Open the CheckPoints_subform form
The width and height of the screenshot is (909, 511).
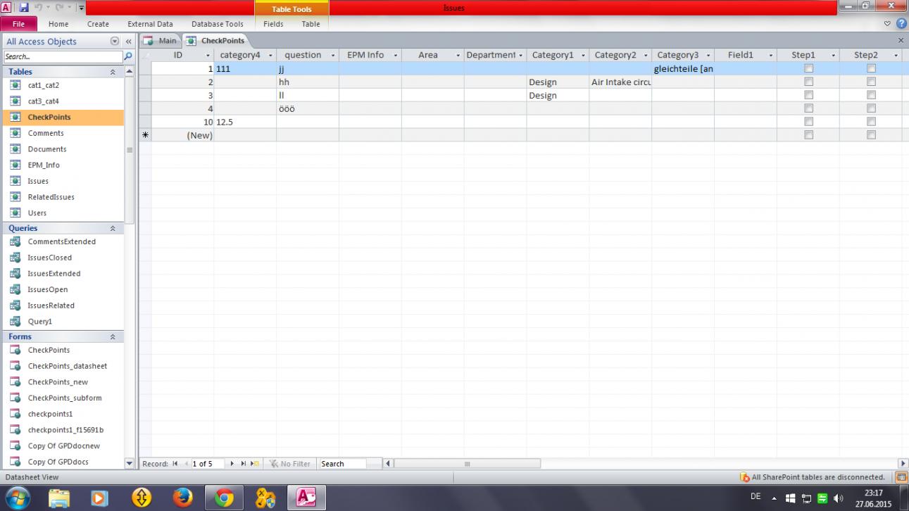coord(65,398)
